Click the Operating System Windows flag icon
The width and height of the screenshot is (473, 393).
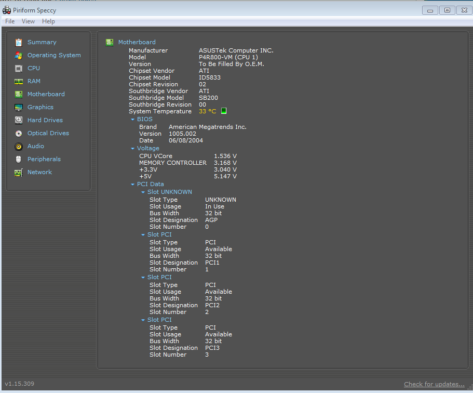coord(19,56)
